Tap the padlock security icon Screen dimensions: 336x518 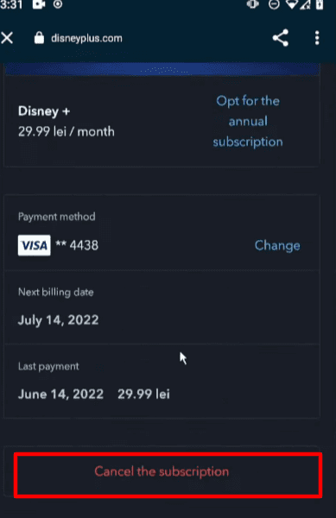point(39,38)
